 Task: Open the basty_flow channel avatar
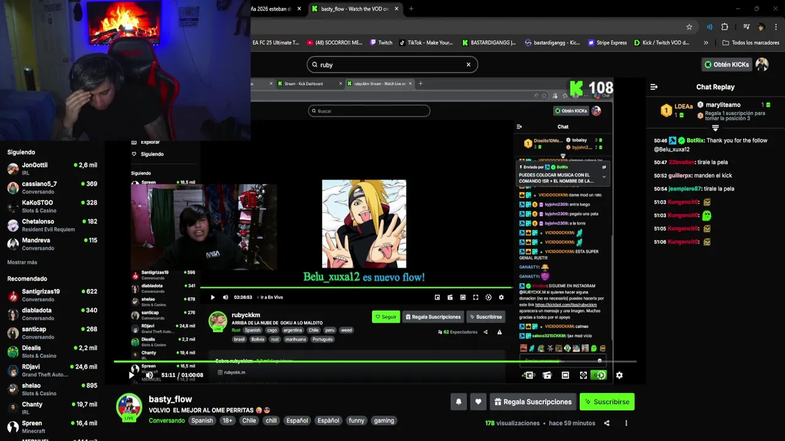(x=129, y=407)
